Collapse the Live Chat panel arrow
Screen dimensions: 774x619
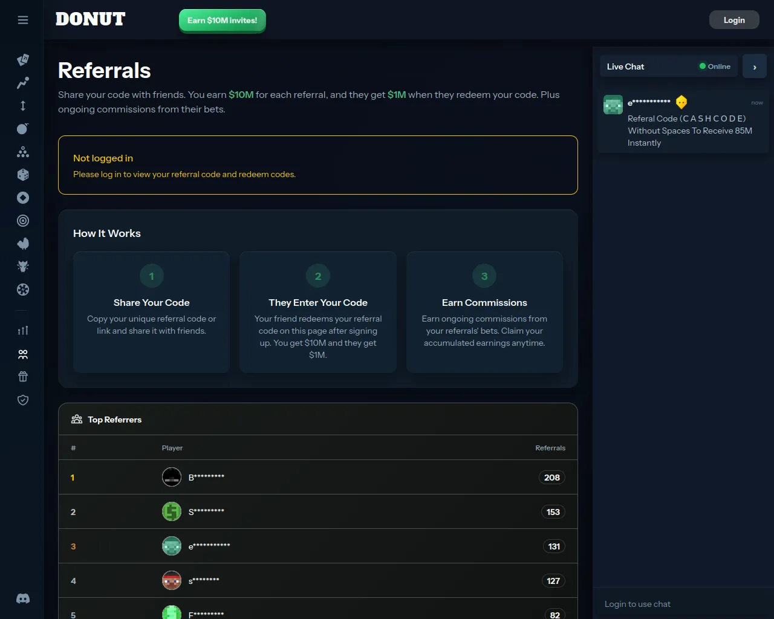[754, 66]
